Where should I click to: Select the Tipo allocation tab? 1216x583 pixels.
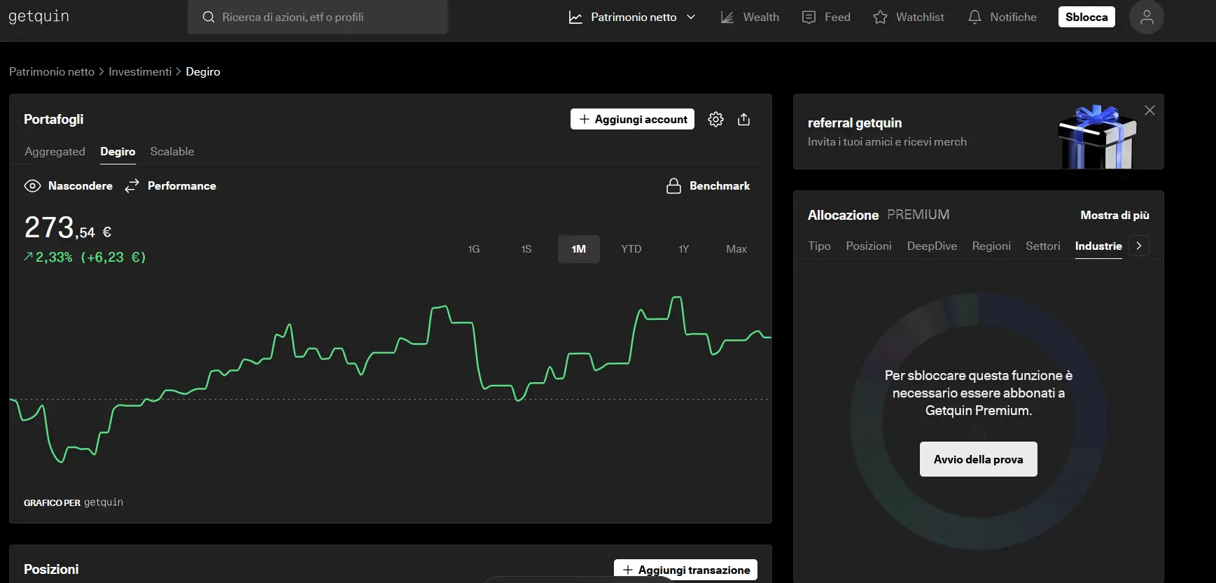[819, 246]
